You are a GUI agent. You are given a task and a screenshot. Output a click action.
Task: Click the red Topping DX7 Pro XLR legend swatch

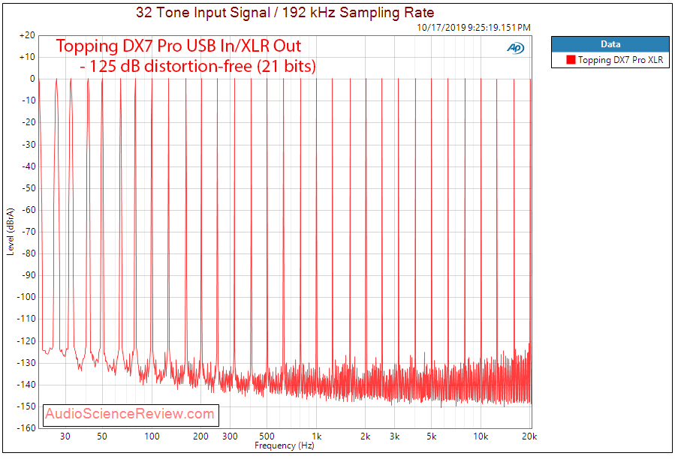(x=571, y=60)
